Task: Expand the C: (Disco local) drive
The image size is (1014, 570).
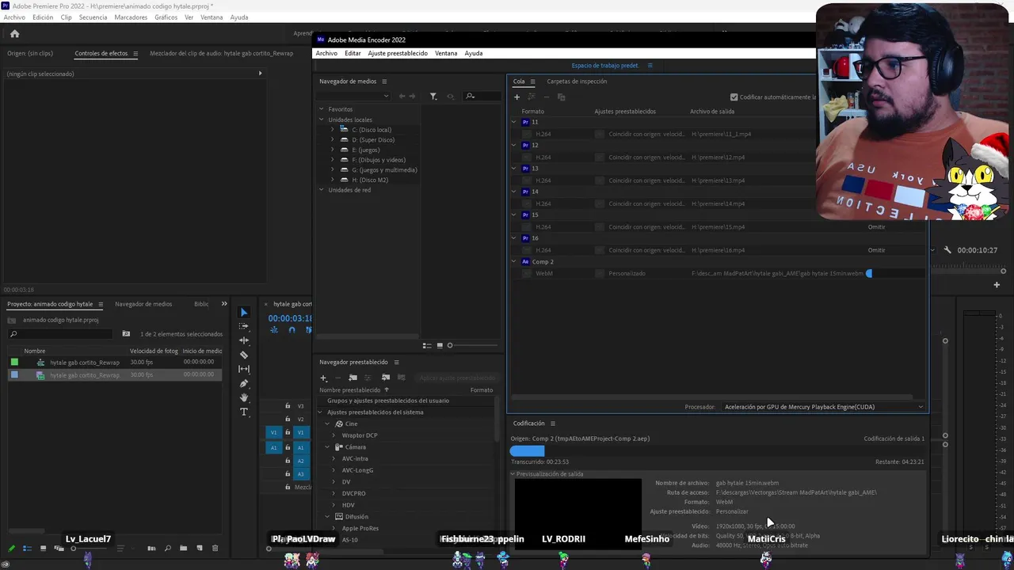Action: [332, 130]
